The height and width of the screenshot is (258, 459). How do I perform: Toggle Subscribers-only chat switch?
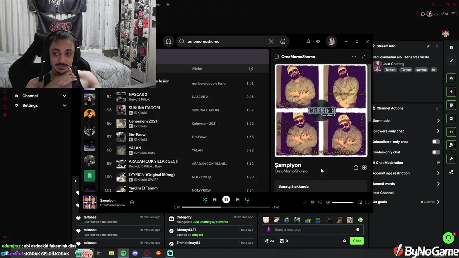pos(436,142)
